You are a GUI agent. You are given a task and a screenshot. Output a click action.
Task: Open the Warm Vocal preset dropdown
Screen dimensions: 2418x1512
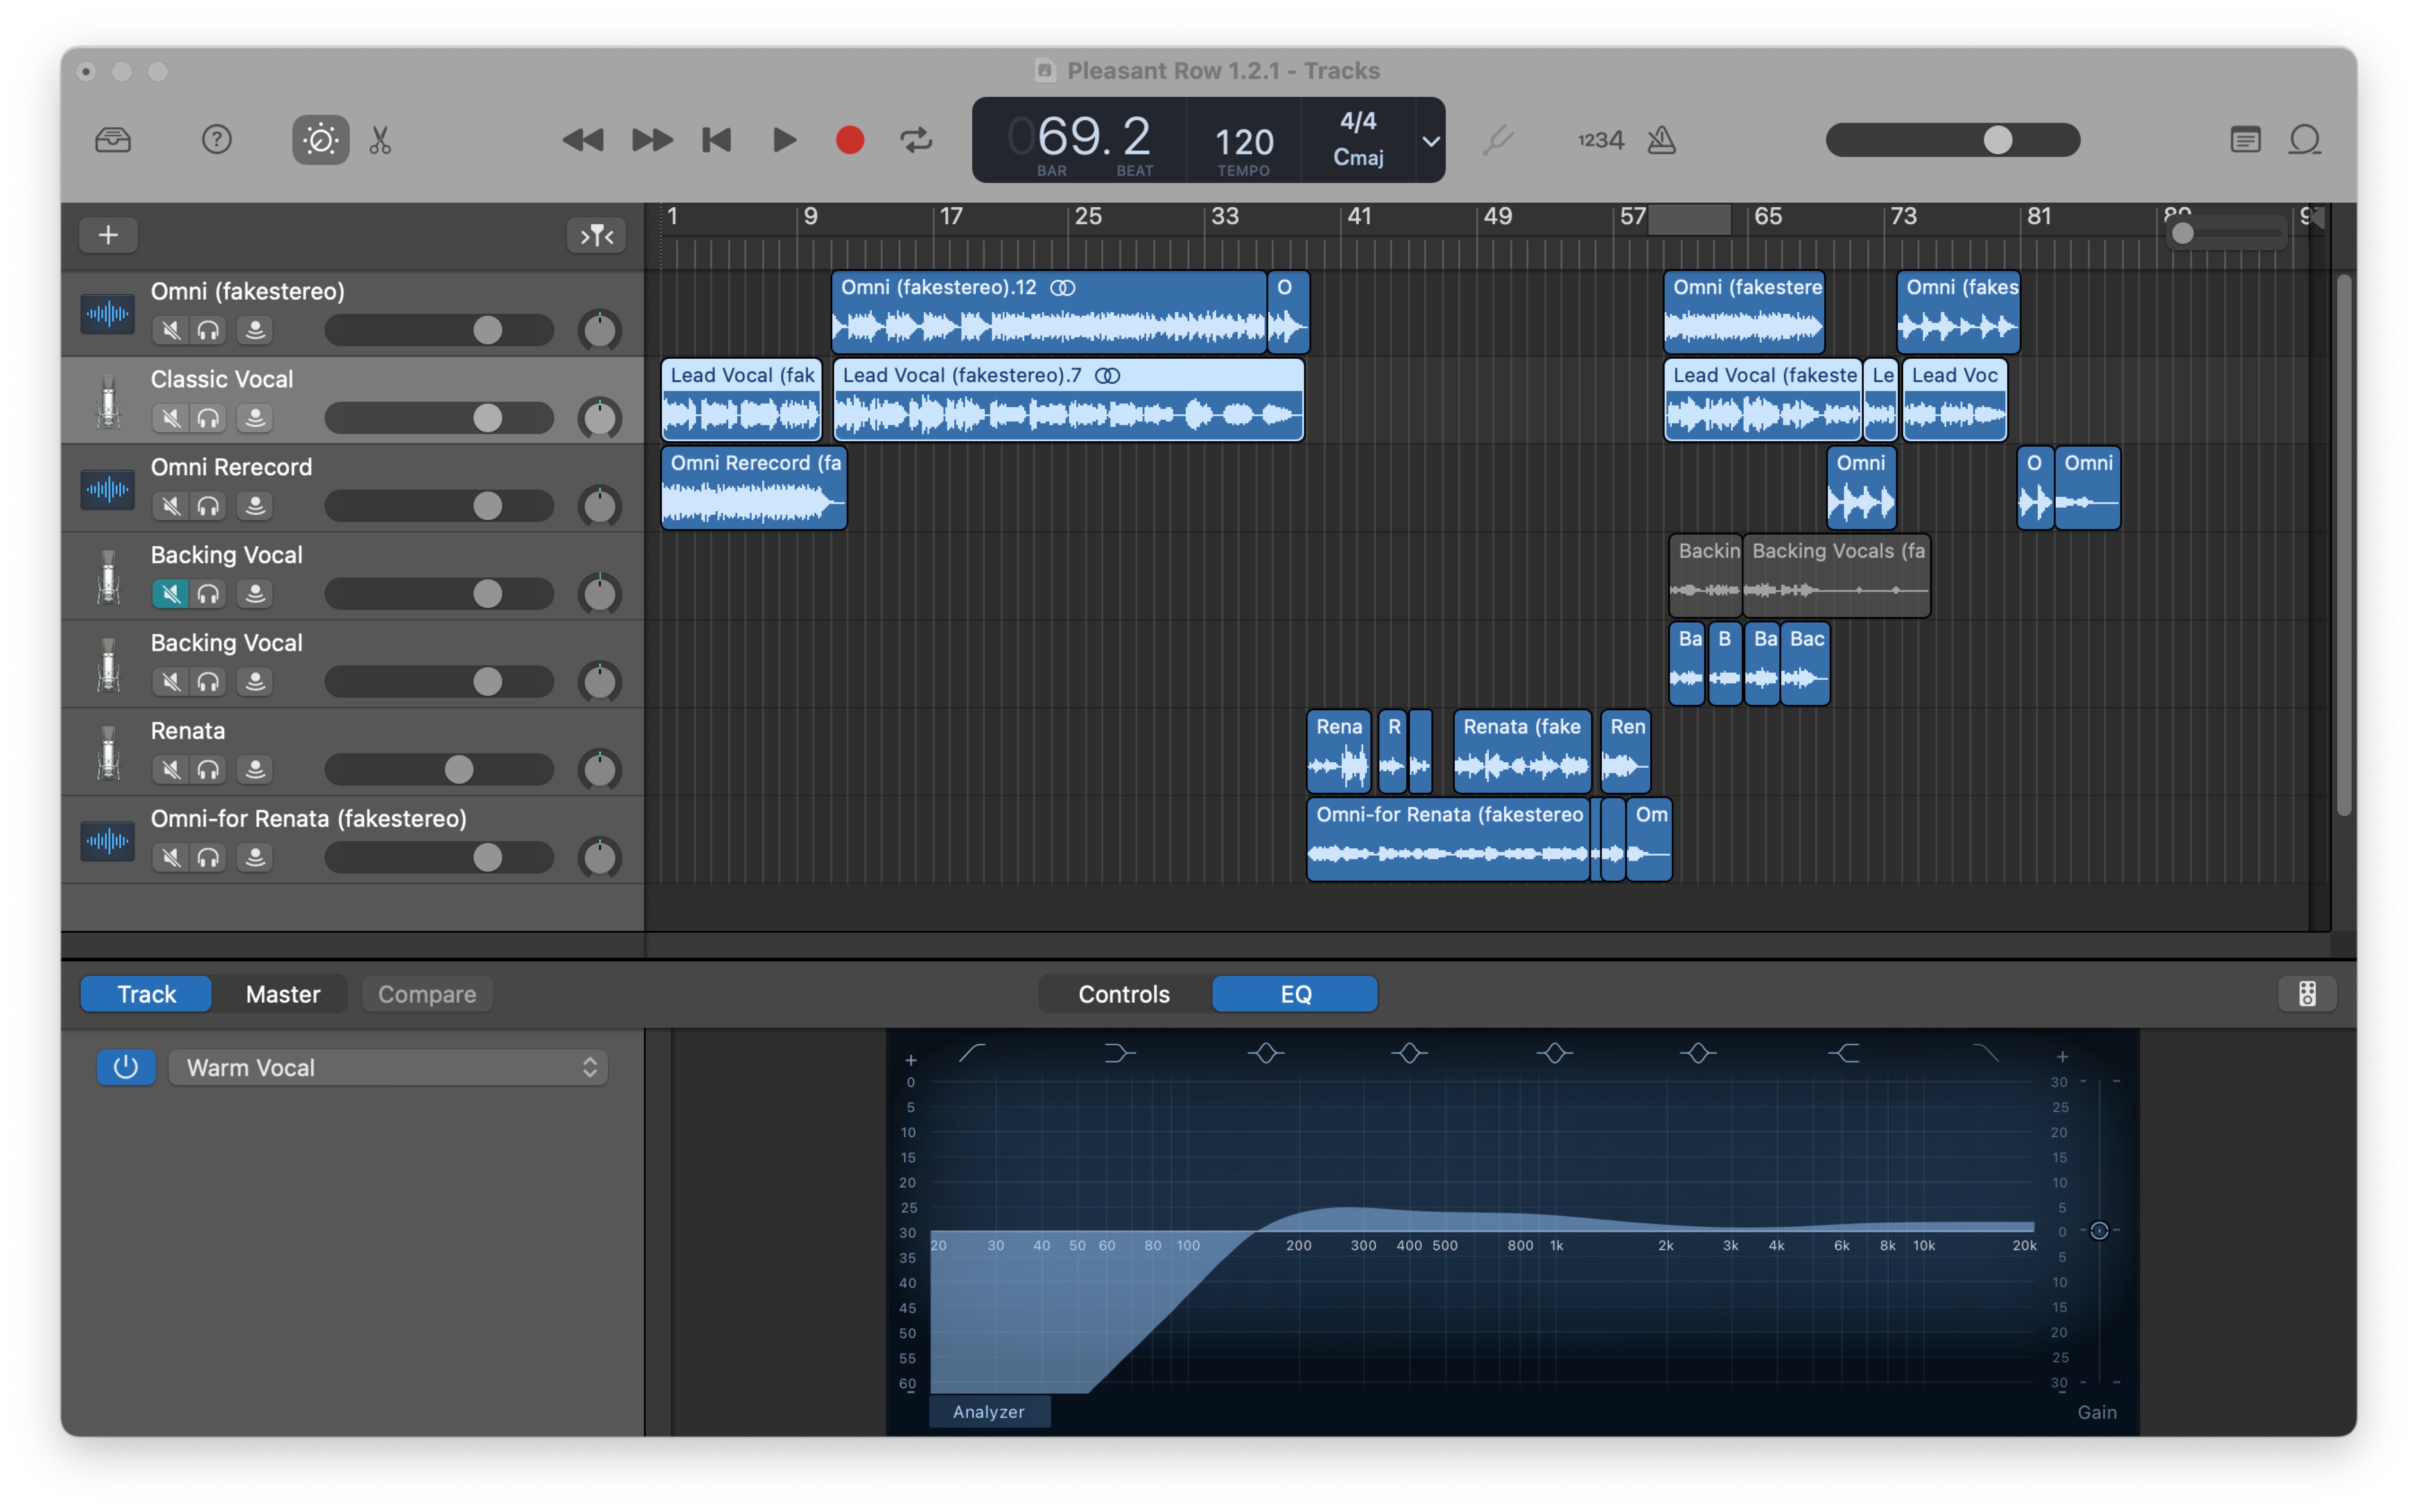click(x=389, y=1067)
